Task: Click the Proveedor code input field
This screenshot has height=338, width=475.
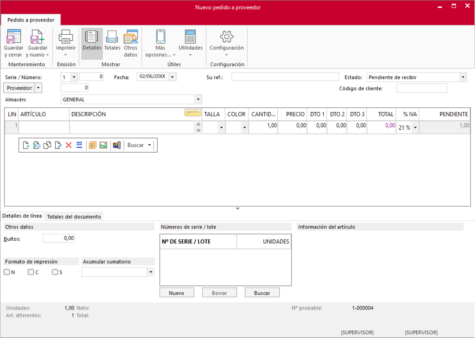Action: (75, 88)
